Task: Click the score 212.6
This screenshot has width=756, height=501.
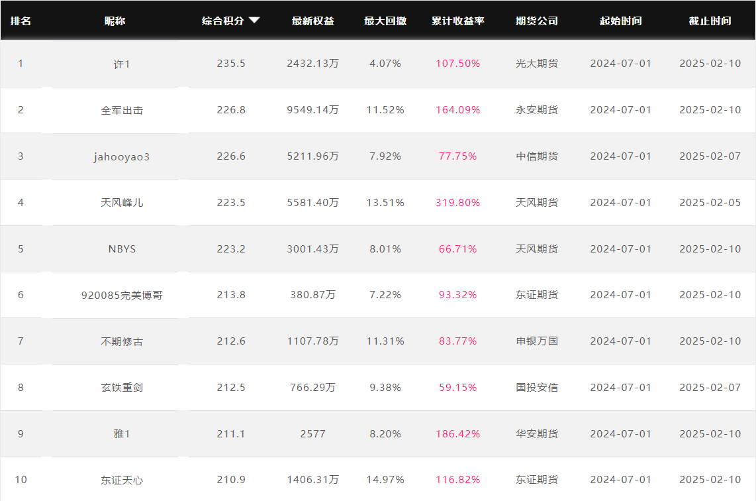Action: coord(231,341)
